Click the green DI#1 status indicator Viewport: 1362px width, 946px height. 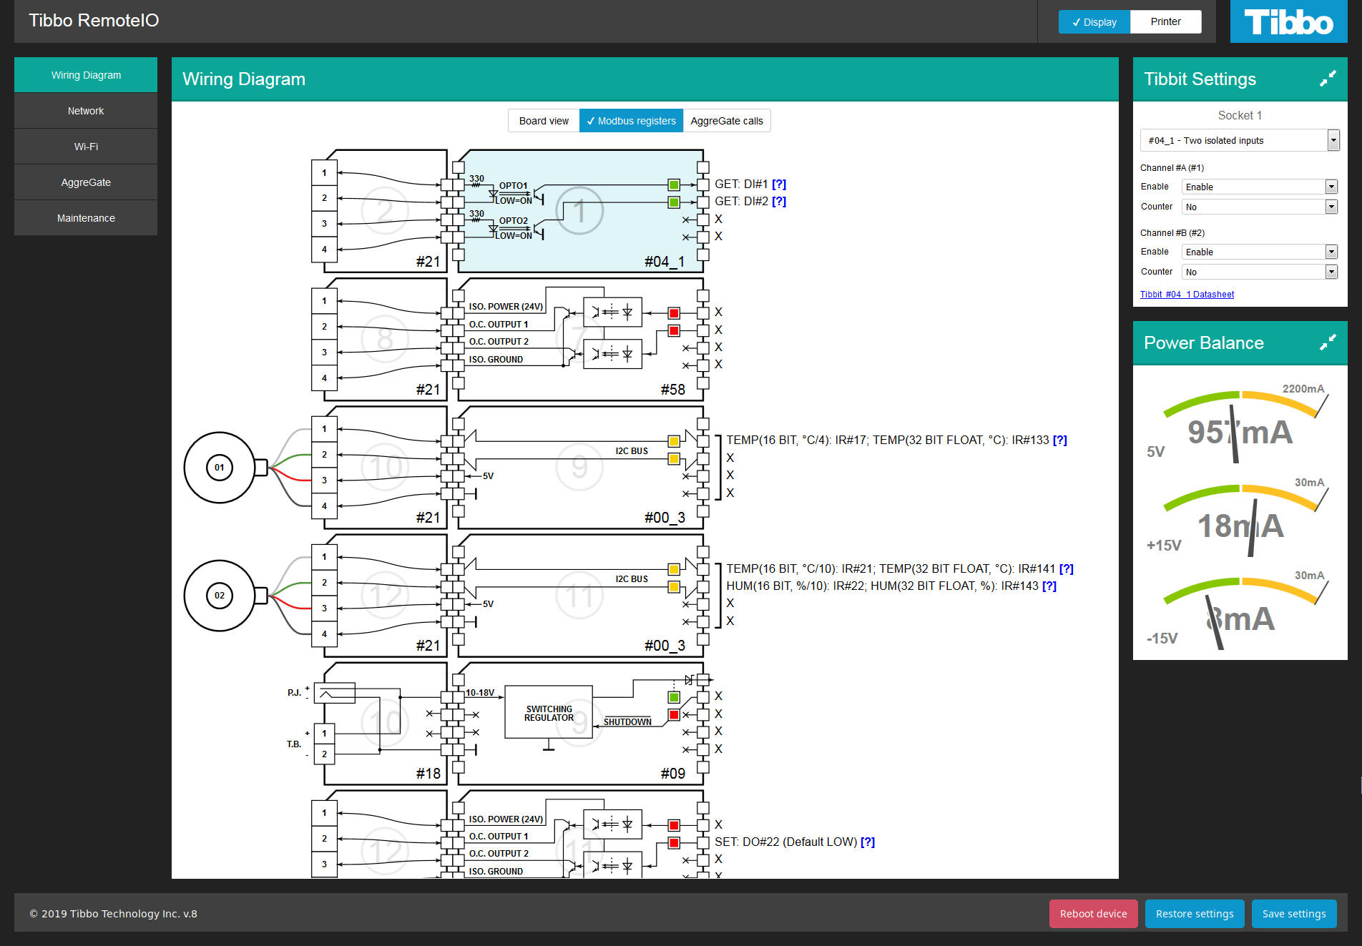[674, 185]
